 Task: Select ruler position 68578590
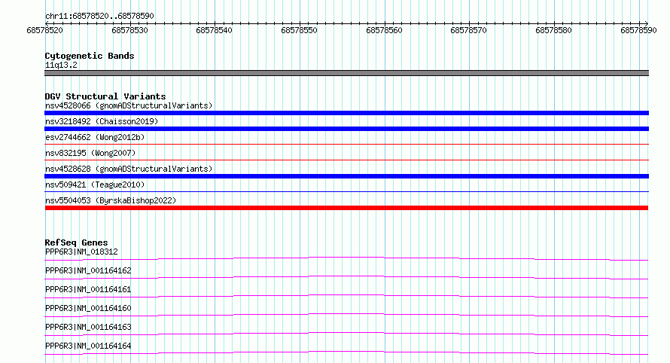(638, 30)
